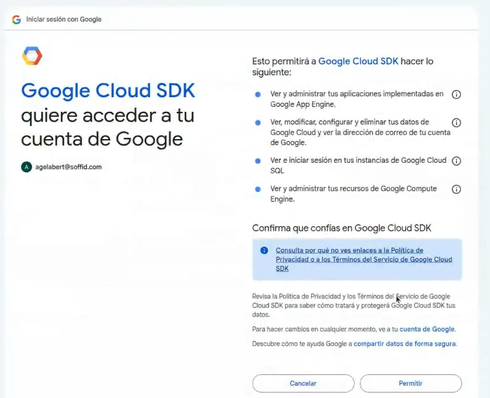Open the privacy policy explanation link

tap(364, 259)
